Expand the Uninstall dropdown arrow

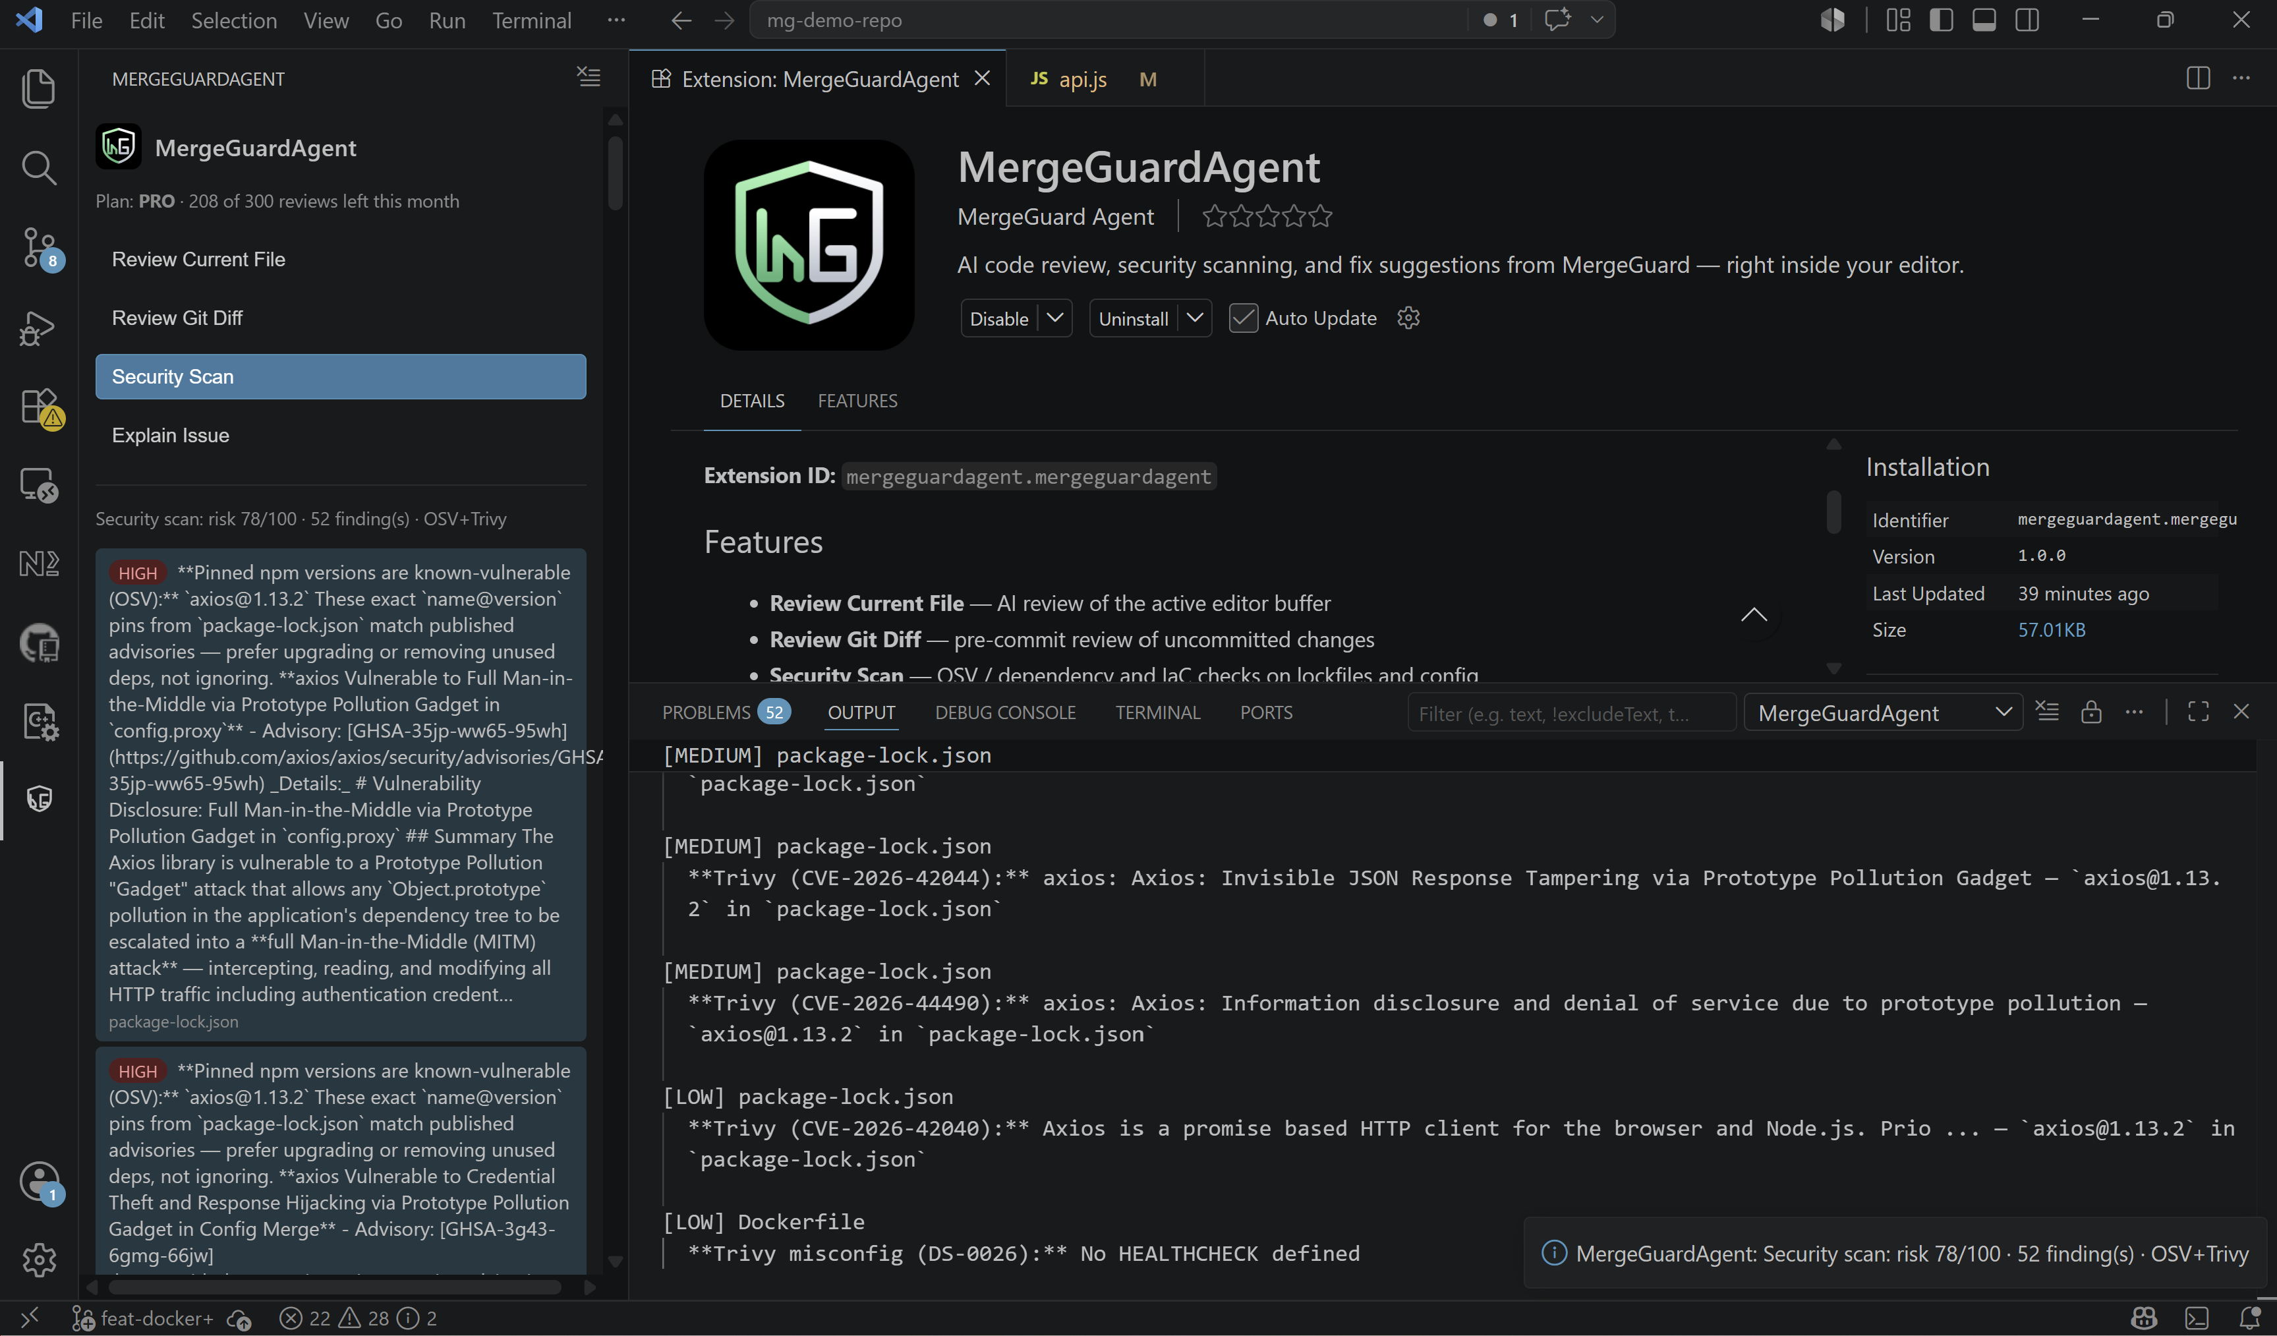click(1195, 318)
